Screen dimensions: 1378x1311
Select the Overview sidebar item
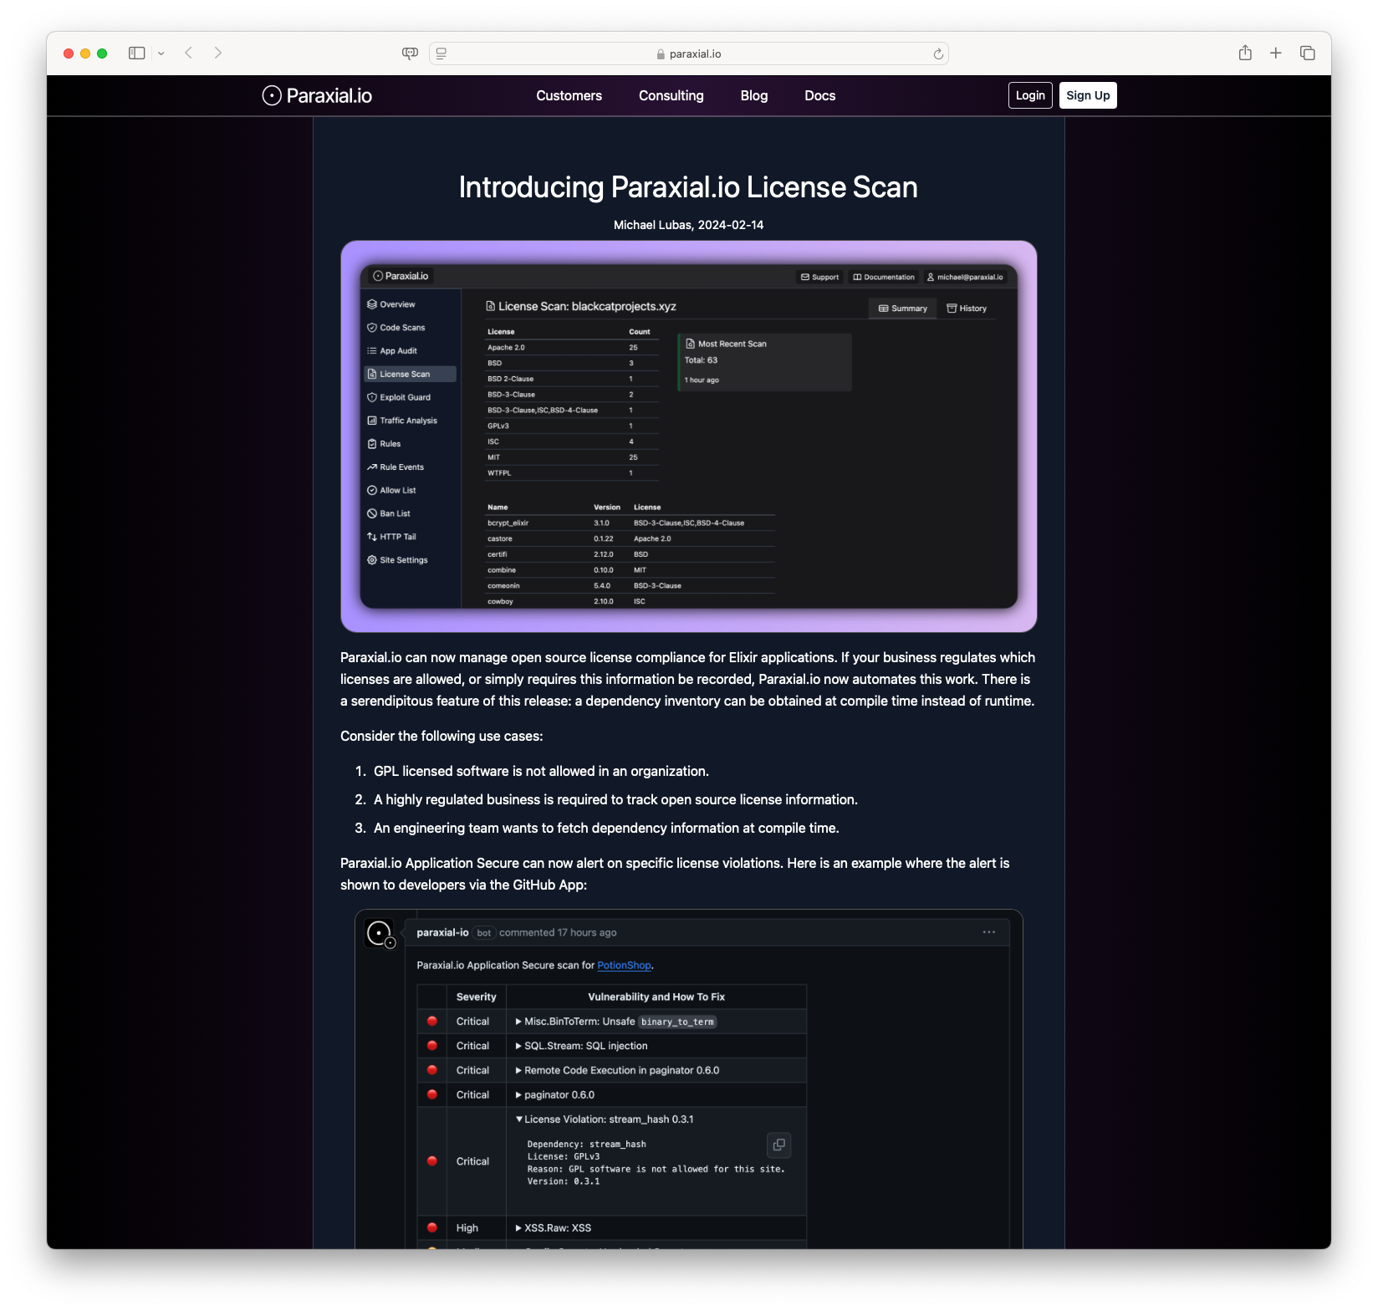[393, 304]
